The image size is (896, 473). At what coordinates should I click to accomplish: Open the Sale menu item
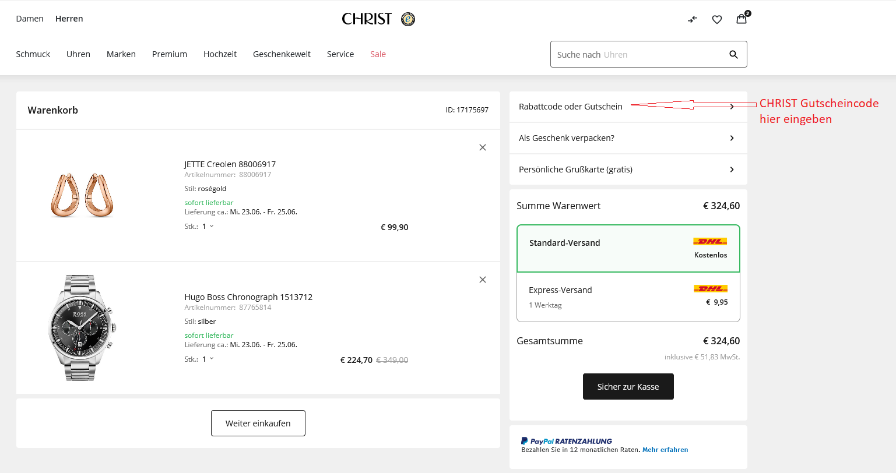(378, 54)
